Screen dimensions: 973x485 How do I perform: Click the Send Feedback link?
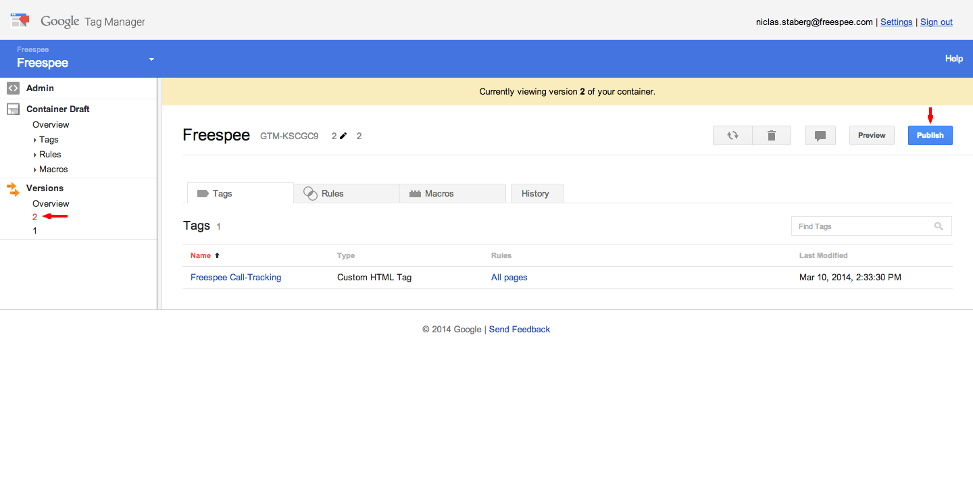coord(520,330)
